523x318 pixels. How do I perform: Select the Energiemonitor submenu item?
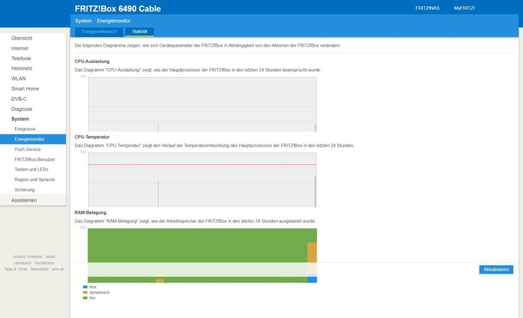(x=33, y=139)
